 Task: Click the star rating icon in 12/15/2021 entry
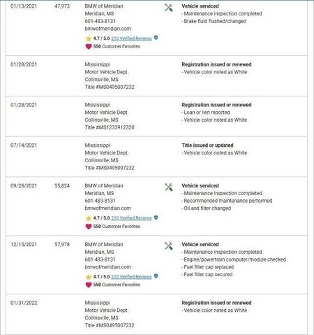[x=89, y=277]
